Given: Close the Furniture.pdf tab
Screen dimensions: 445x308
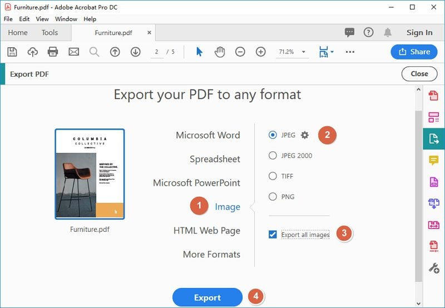Looking at the screenshot, I should click(149, 33).
